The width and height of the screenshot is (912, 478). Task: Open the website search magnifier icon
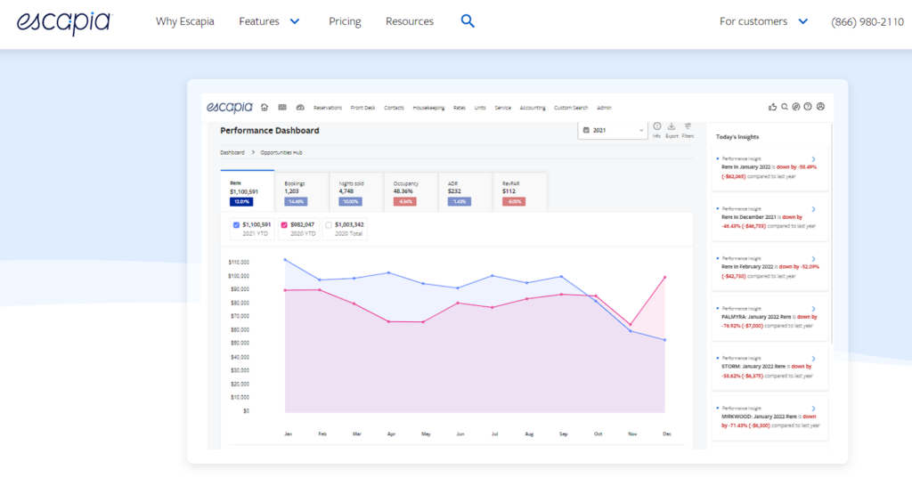pos(468,21)
